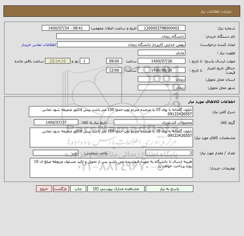Click buyer name field 'دانشگاه زنجان'
The image size is (244, 236).
pos(121,36)
